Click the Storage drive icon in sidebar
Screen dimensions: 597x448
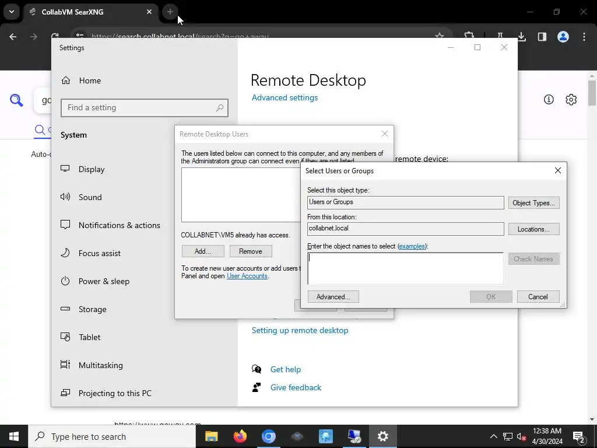[65, 309]
